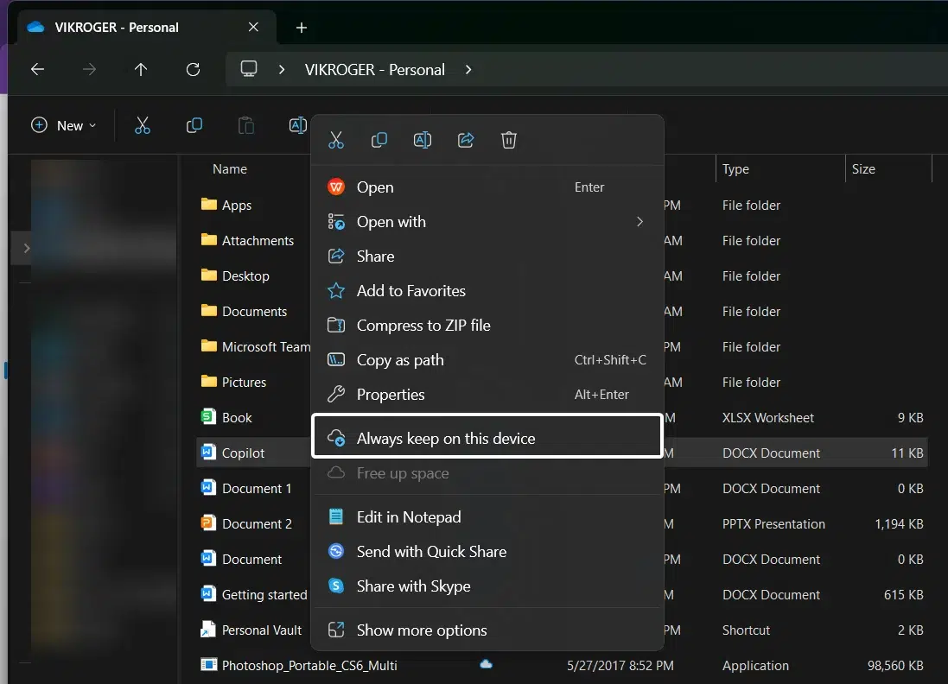Click the Share icon in context menu top row
The image size is (948, 684).
point(466,140)
